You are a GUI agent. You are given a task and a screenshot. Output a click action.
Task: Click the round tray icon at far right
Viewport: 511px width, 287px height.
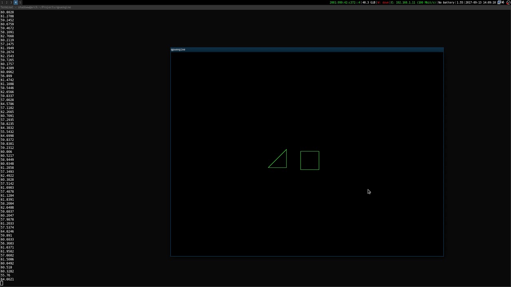508,2
